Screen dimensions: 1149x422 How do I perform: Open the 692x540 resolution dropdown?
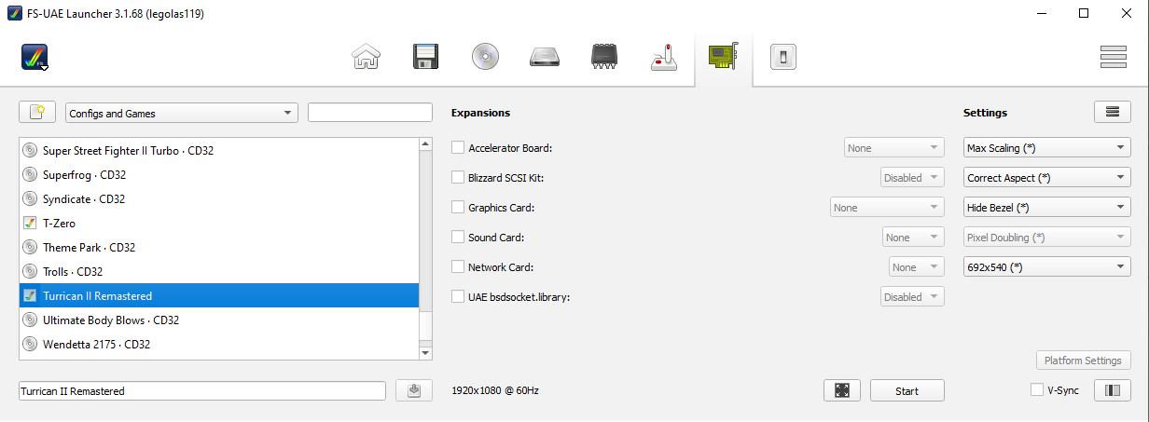pyautogui.click(x=1046, y=266)
